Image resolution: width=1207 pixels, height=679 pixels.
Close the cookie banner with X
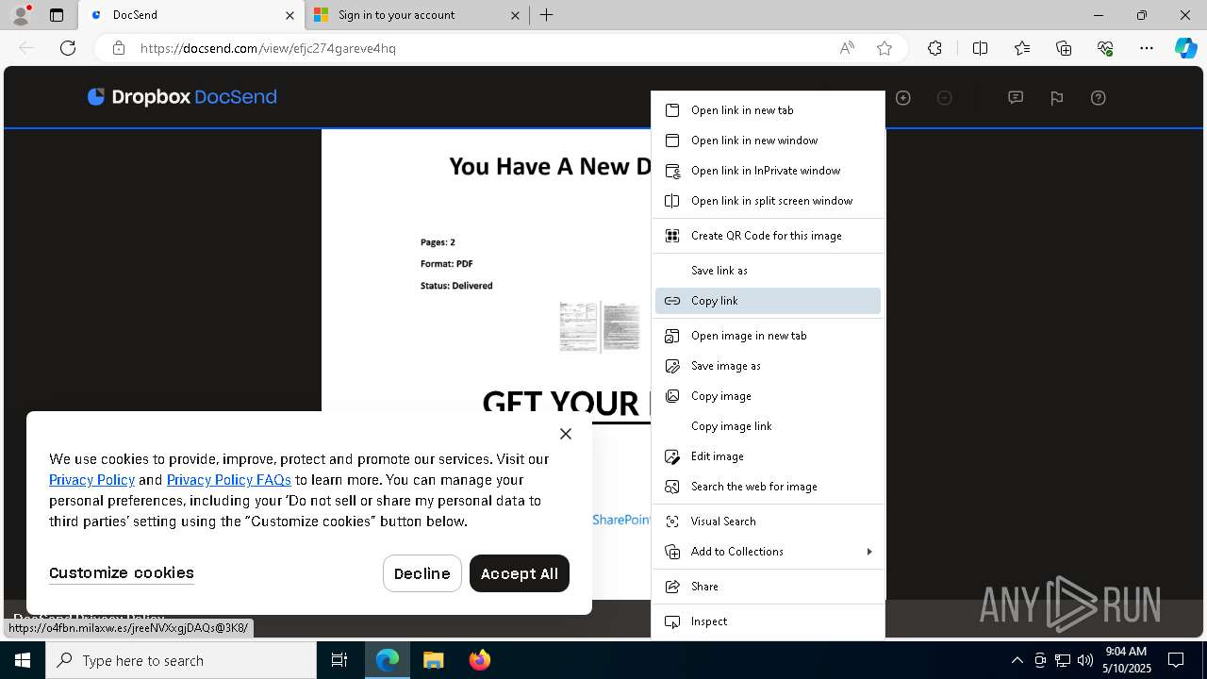pos(566,434)
